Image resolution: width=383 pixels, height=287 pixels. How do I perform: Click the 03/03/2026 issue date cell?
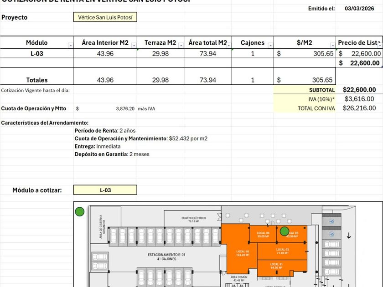click(x=359, y=9)
